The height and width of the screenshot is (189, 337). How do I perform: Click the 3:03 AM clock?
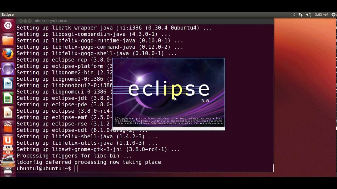pyautogui.click(x=321, y=15)
